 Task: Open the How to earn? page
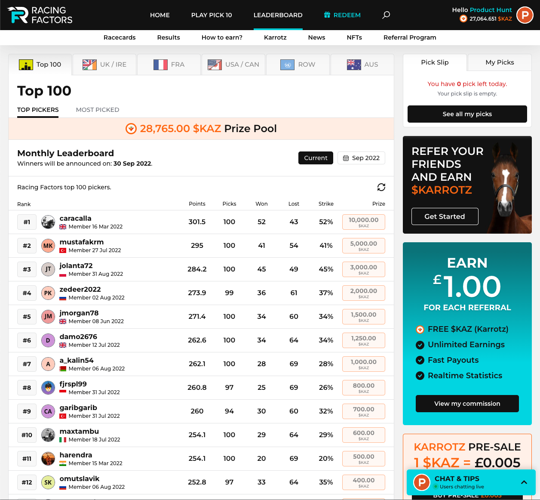tap(222, 37)
